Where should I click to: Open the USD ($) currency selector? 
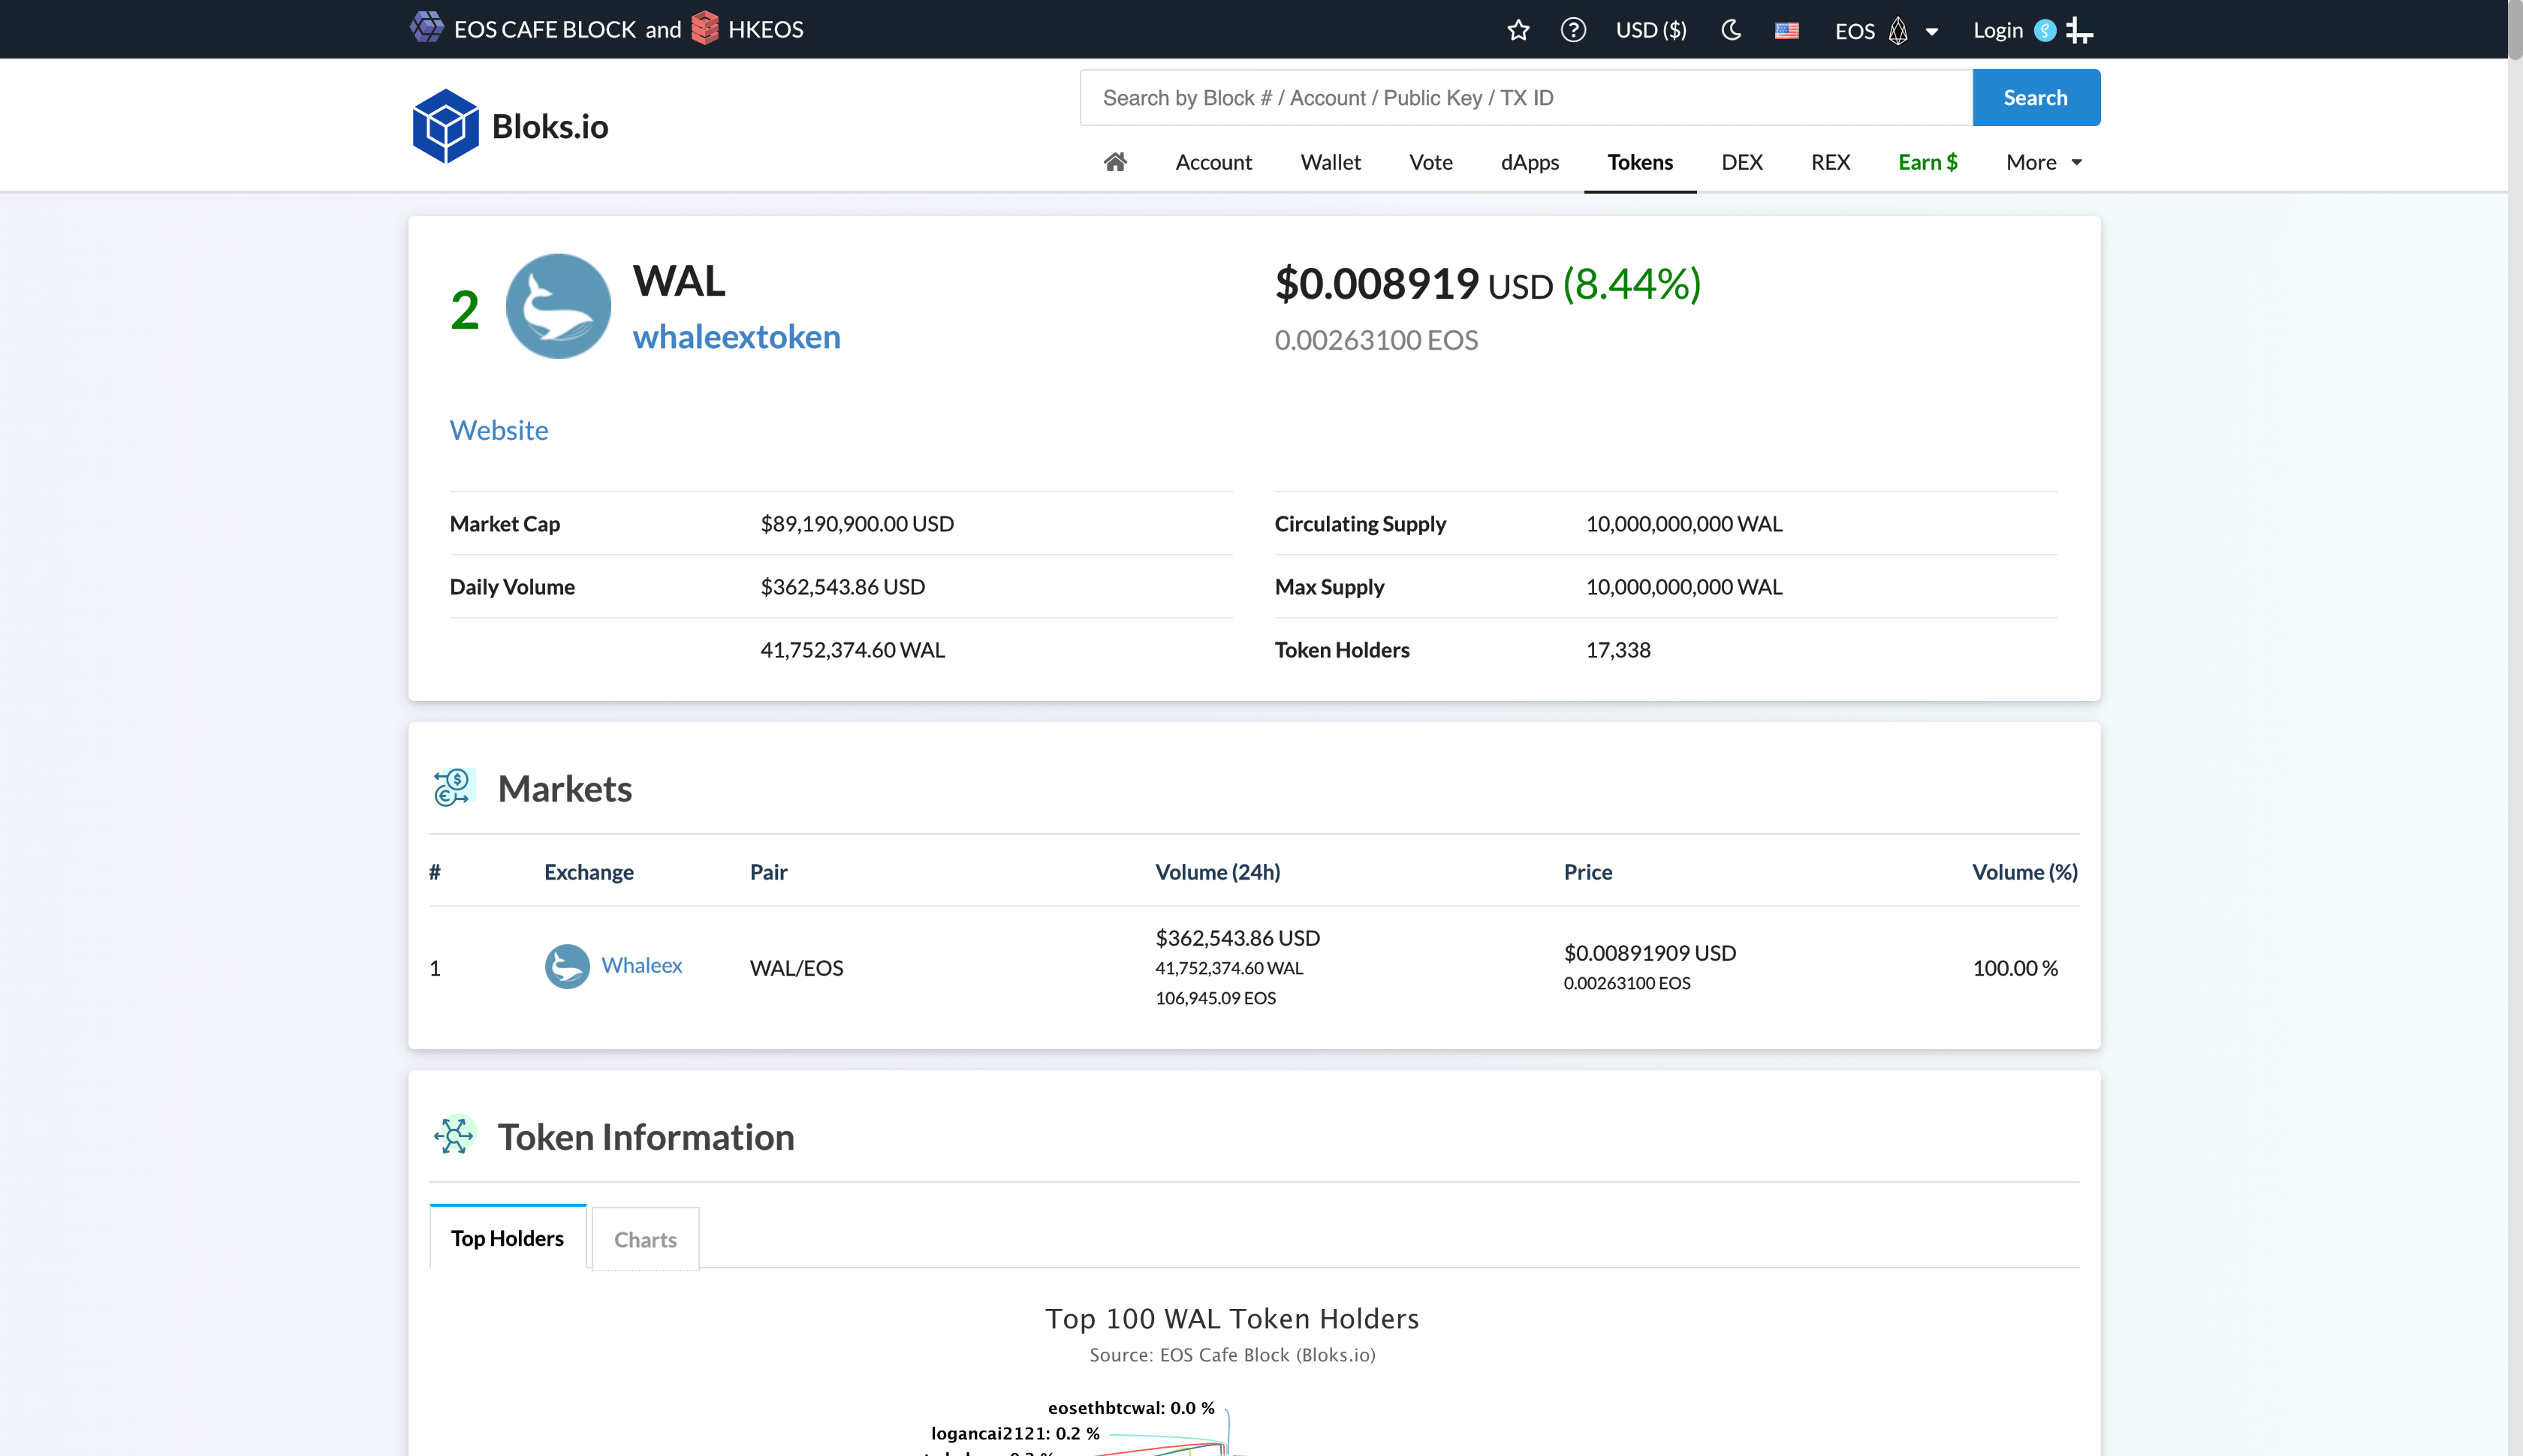click(x=1650, y=30)
